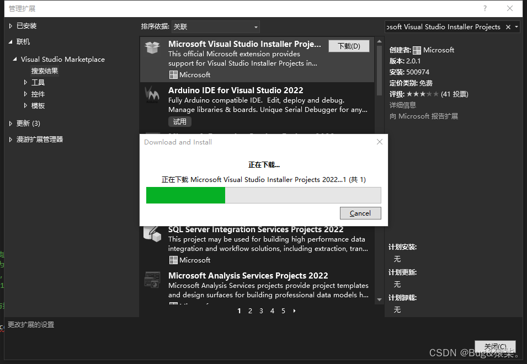
Task: Expand the 漫游扩展管理器 node
Action: [x=10, y=140]
